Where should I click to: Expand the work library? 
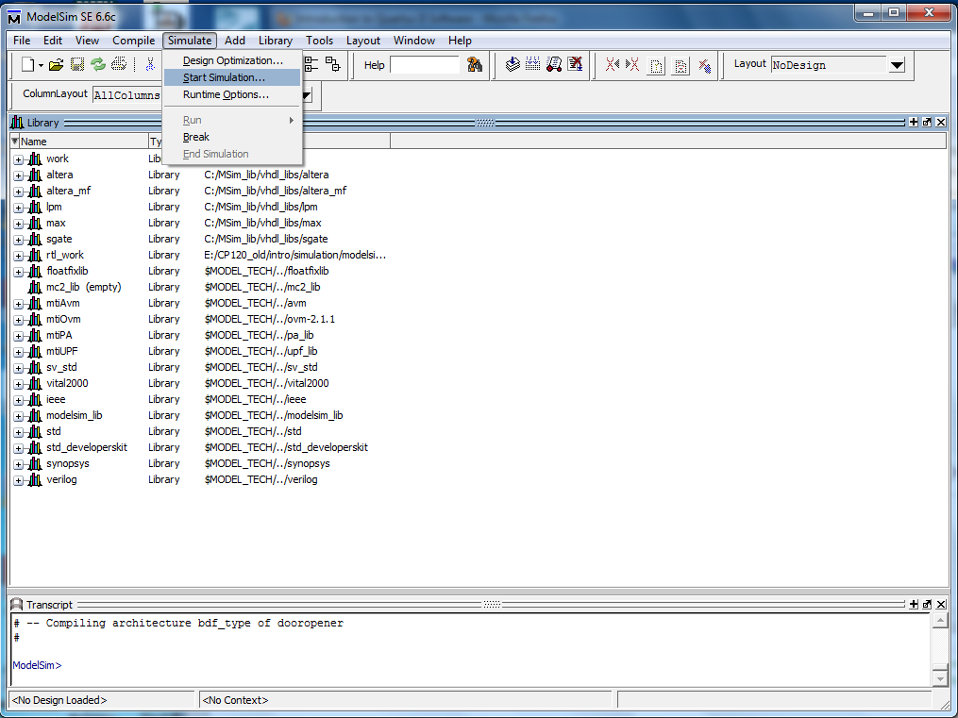18,159
